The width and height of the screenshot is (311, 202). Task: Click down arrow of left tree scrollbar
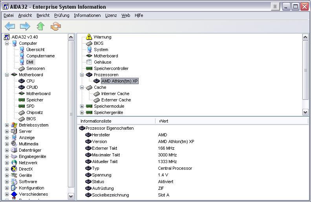[71, 196]
